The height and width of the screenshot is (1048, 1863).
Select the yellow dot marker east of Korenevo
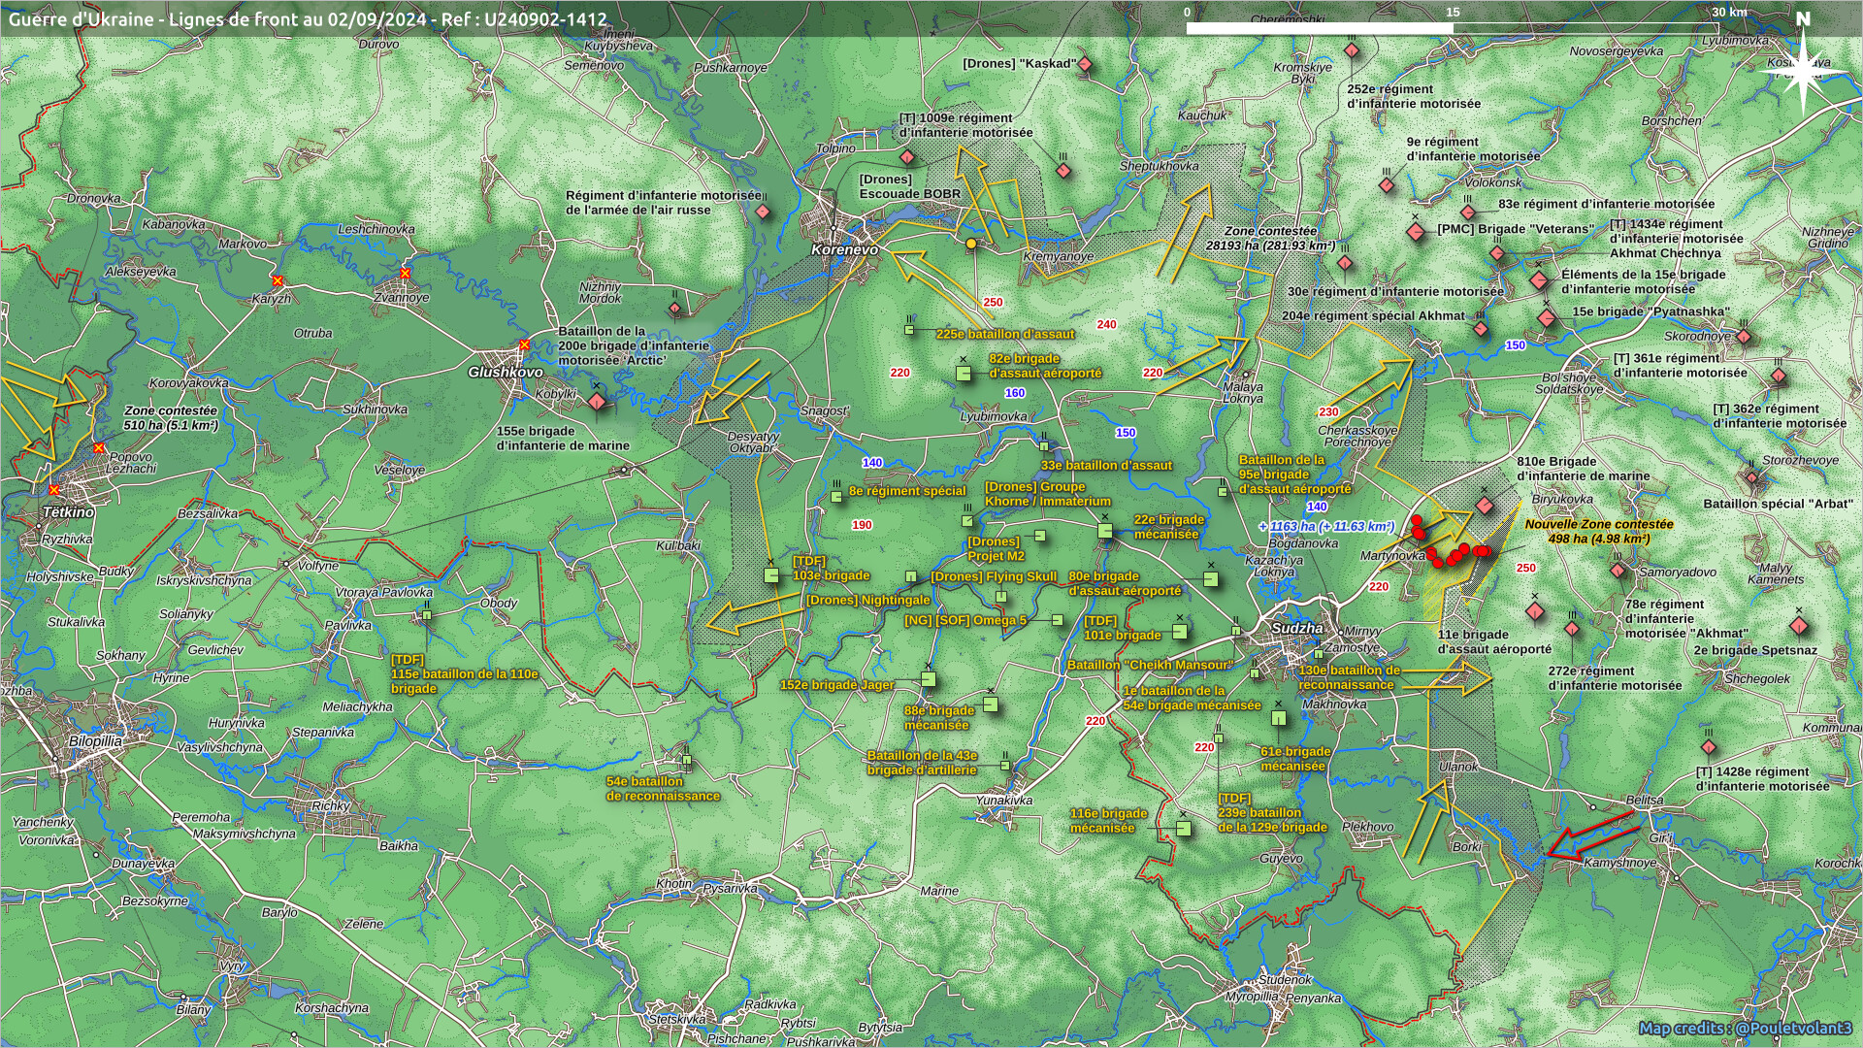click(970, 244)
